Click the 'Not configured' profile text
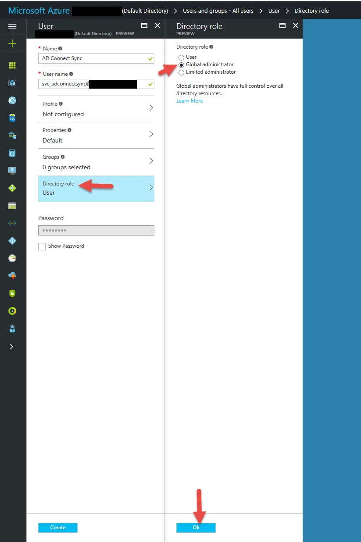Image resolution: width=361 pixels, height=542 pixels. (63, 114)
